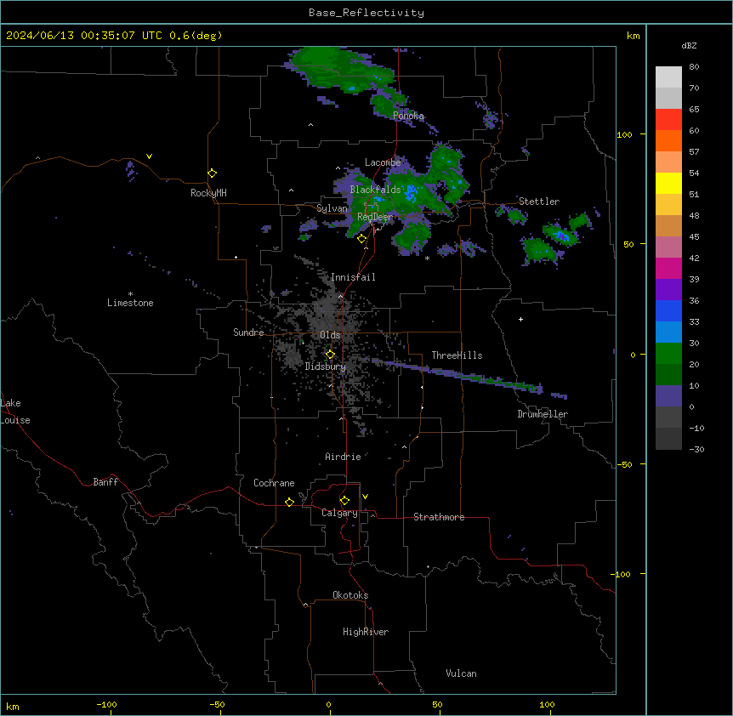Viewport: 733px width, 716px height.
Task: Click the Banff label
Action: tap(105, 482)
